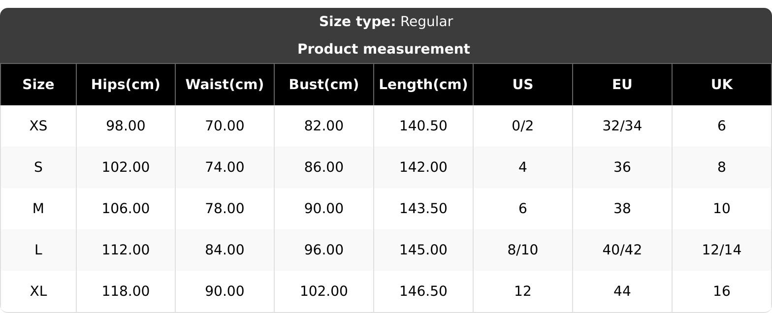Select the Length(cm) column header
This screenshot has height=313, width=772.
pos(423,85)
